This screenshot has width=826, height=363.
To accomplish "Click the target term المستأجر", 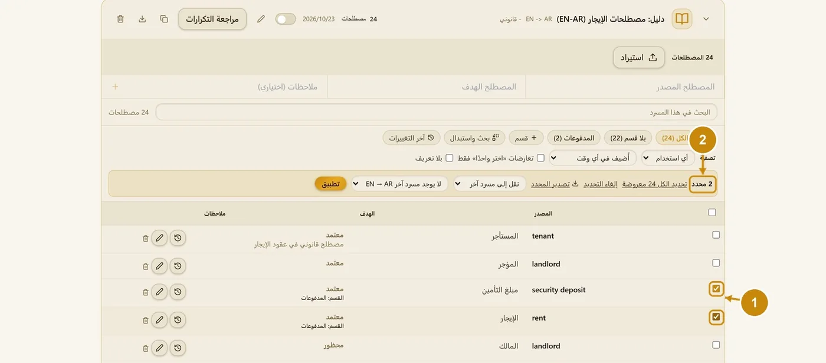I will (505, 236).
